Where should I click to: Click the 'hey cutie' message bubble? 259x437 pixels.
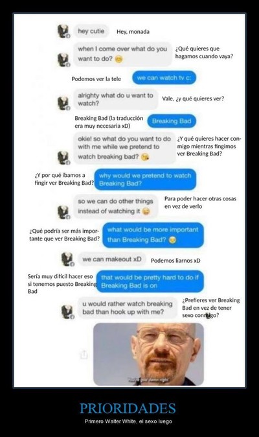pyautogui.click(x=91, y=31)
